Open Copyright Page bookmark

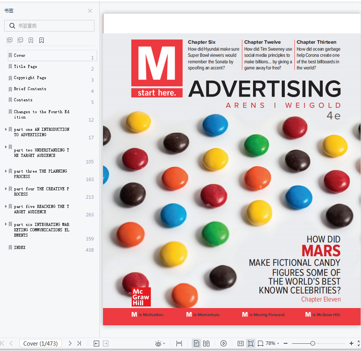tap(30, 77)
